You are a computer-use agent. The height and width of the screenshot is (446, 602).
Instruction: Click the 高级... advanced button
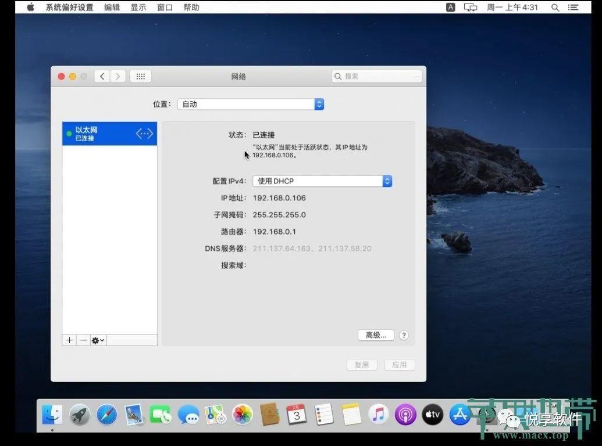click(376, 335)
